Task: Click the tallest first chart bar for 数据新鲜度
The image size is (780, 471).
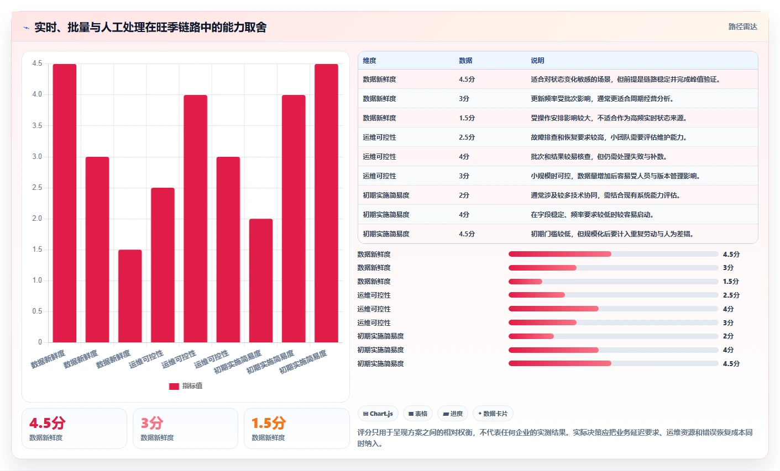Action: [65, 203]
